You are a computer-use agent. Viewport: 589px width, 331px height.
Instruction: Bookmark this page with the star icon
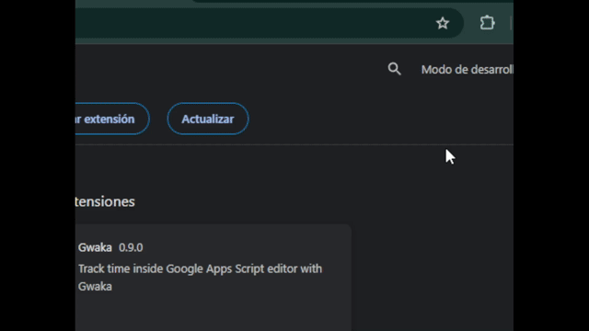tap(443, 23)
